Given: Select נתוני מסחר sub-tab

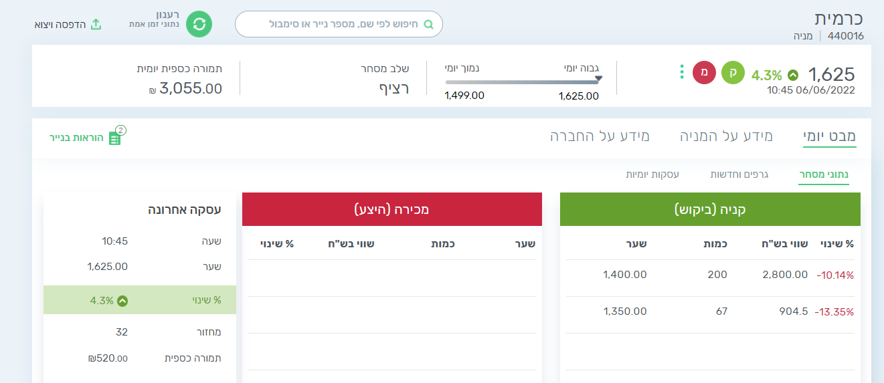Looking at the screenshot, I should point(824,174).
